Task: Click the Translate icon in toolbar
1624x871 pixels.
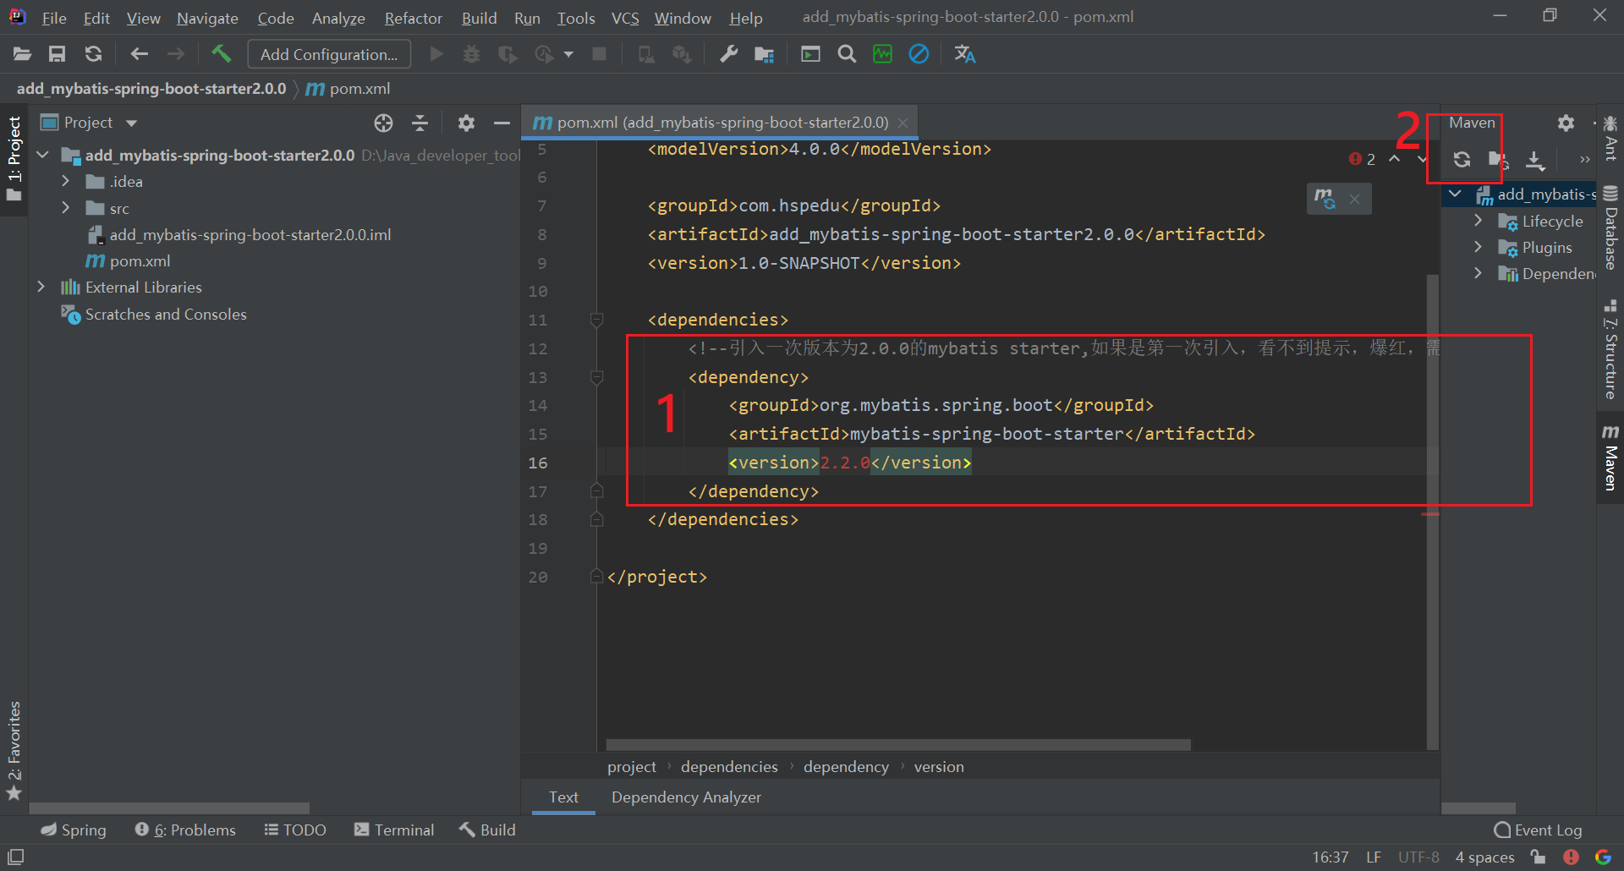Action: pyautogui.click(x=964, y=54)
